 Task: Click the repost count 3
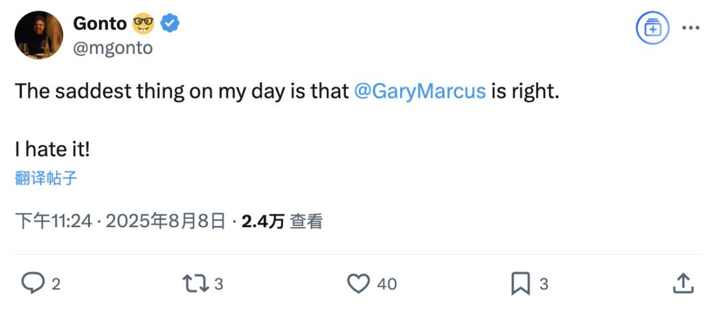coord(219,284)
